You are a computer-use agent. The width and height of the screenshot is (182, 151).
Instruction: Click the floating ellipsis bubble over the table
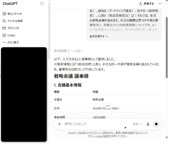point(108,106)
